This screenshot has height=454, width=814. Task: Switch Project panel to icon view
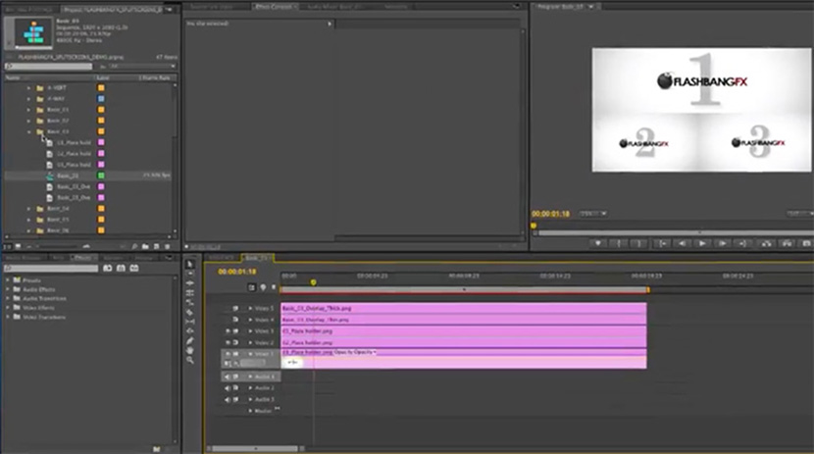(x=18, y=246)
